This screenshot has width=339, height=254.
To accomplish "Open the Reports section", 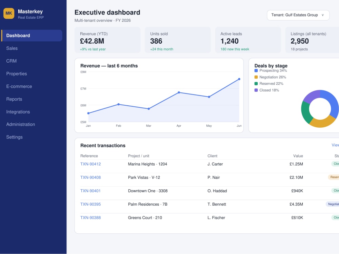I will 14,99.
